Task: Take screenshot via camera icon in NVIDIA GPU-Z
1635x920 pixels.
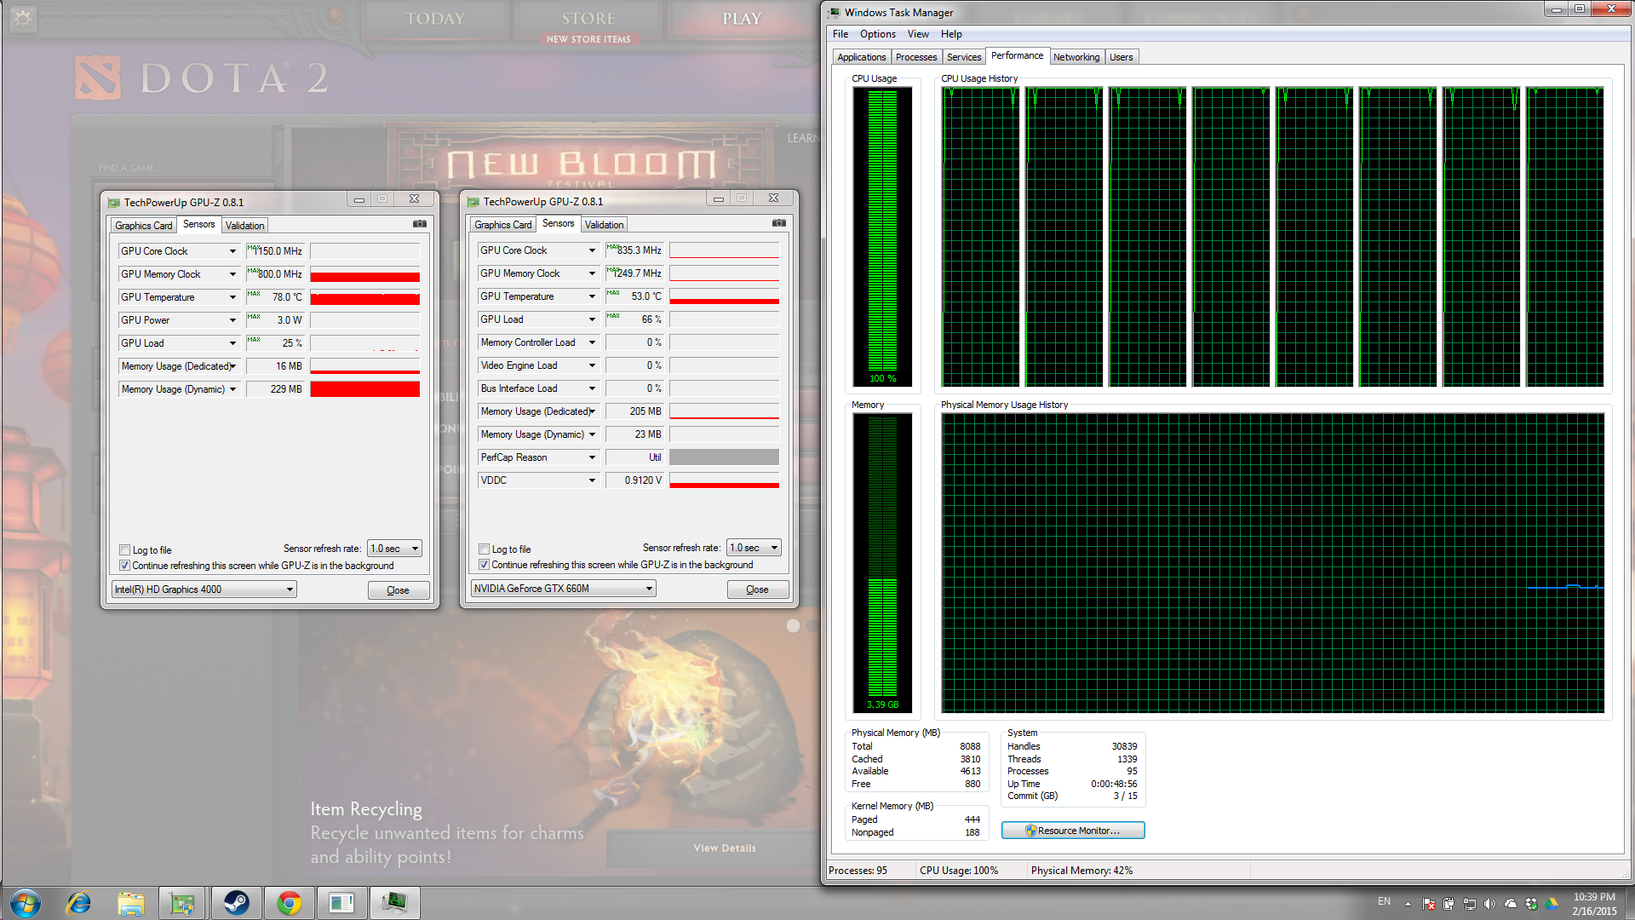Action: (779, 223)
